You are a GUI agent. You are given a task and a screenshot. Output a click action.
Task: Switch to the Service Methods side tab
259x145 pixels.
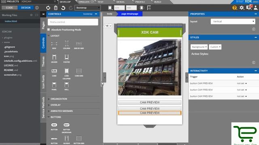[x=43, y=108]
